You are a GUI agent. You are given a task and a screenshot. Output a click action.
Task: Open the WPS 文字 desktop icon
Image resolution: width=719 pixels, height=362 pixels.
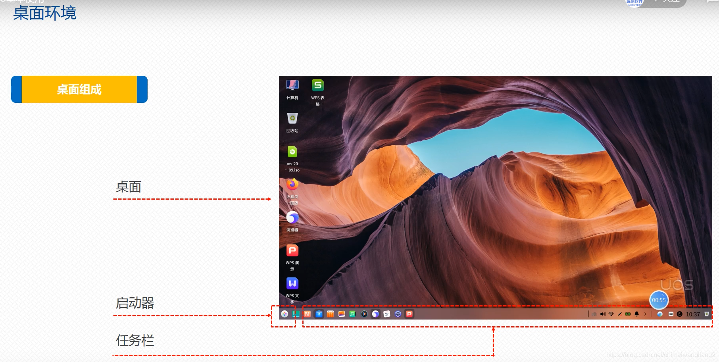click(292, 283)
